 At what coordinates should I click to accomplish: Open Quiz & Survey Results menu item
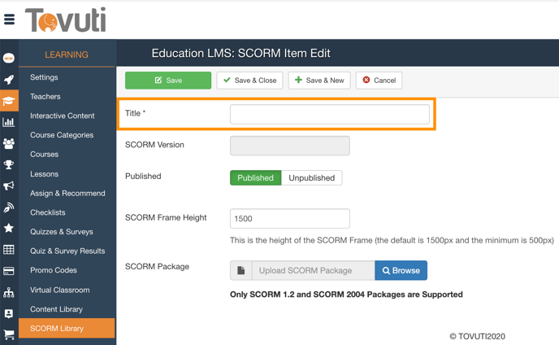(67, 251)
